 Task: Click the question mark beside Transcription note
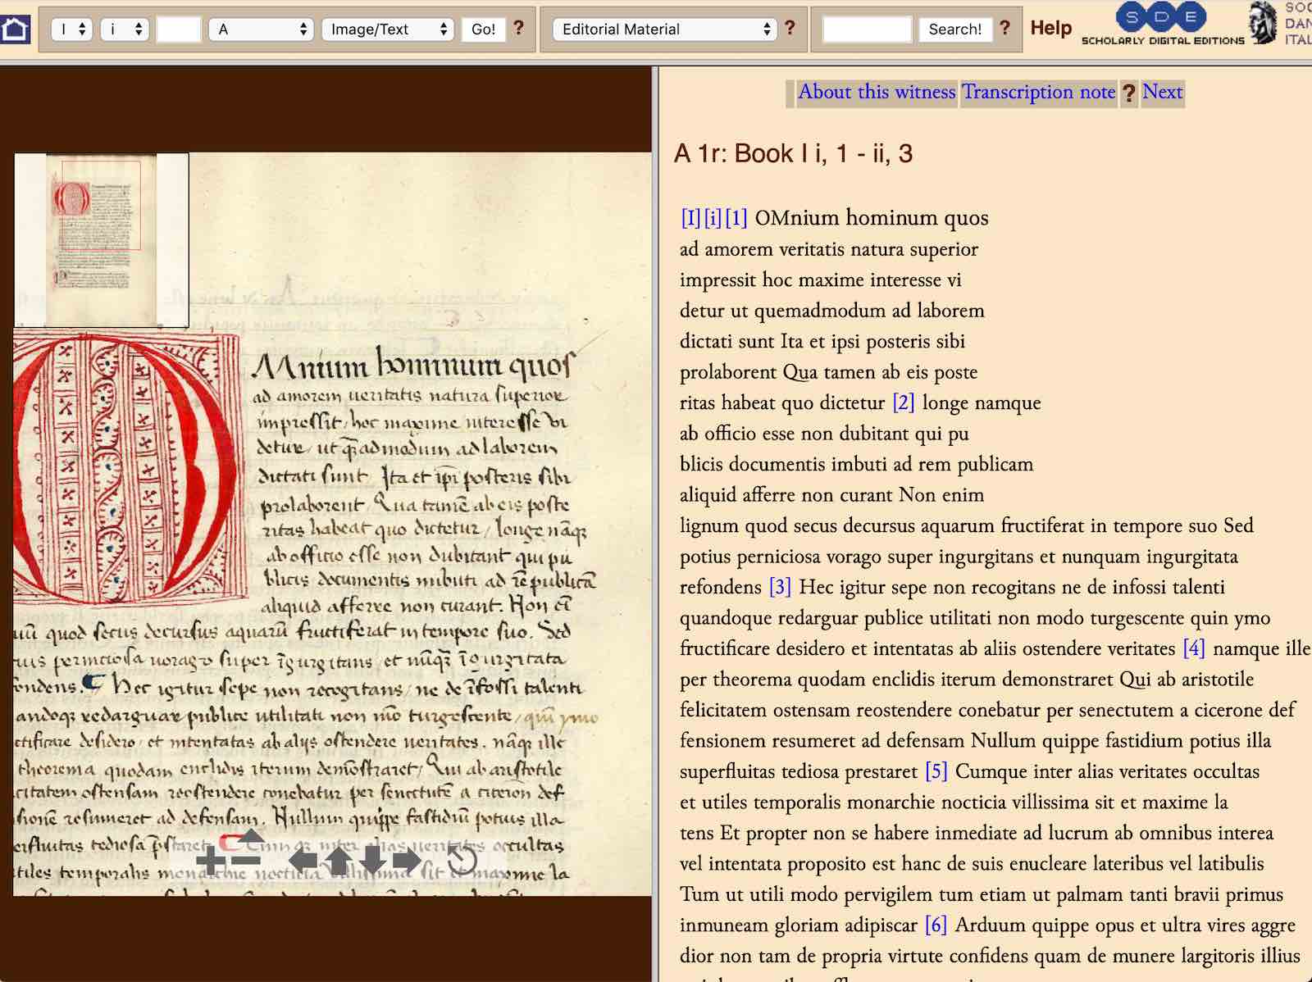click(1129, 93)
